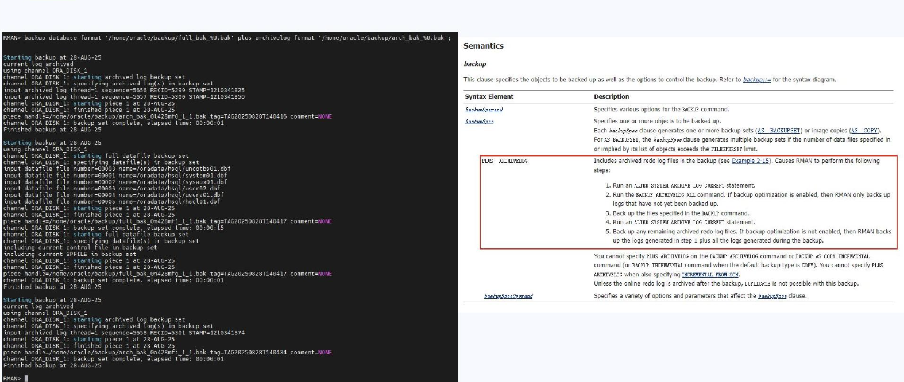Screen dimensions: 904x382
Task: Follow the AS BACKUPSET link
Action: click(779, 131)
